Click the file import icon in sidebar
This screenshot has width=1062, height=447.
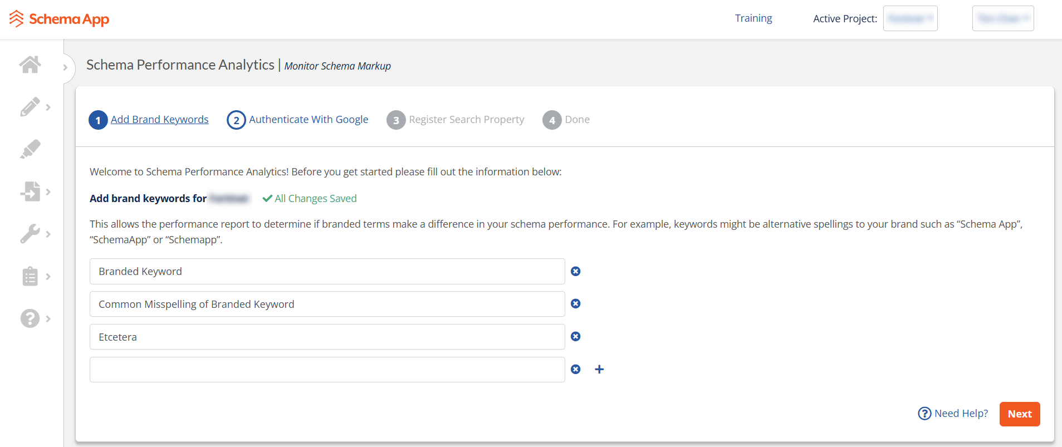tap(30, 191)
